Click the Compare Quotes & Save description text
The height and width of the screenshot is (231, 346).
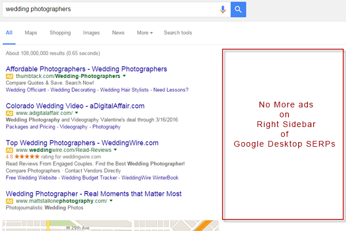point(50,83)
